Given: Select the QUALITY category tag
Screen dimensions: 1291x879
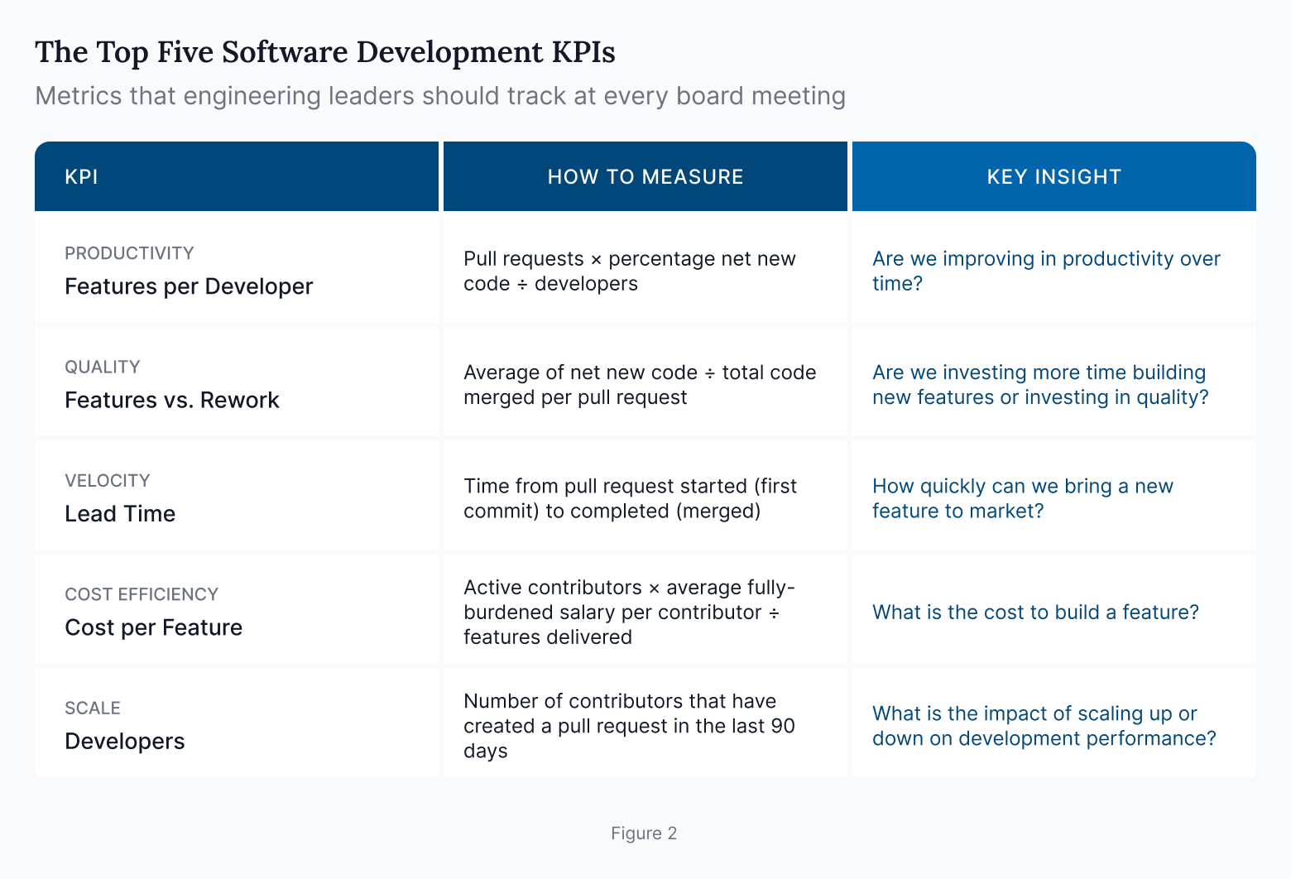Looking at the screenshot, I should [103, 367].
